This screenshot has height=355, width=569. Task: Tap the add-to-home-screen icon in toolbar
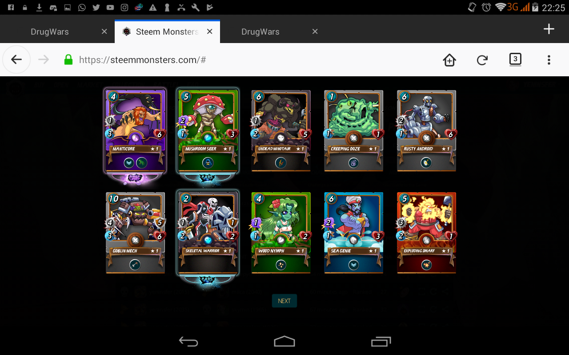coord(449,60)
